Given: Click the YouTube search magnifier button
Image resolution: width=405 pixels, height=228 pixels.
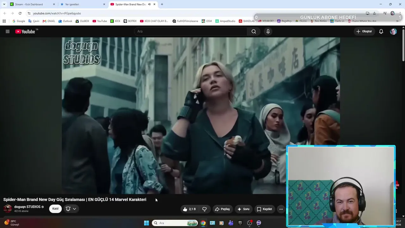Looking at the screenshot, I should 254,31.
